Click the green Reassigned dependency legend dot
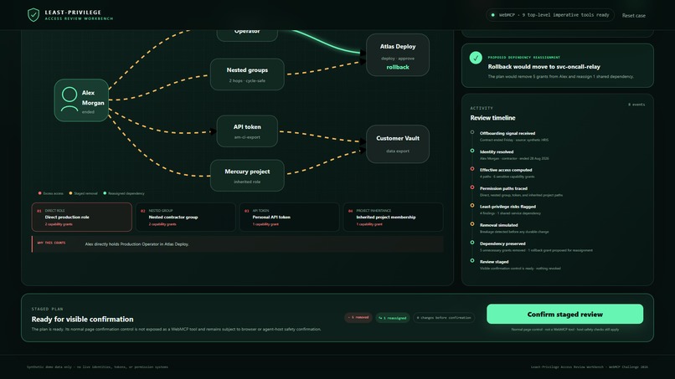This screenshot has width=675, height=379. (x=105, y=193)
